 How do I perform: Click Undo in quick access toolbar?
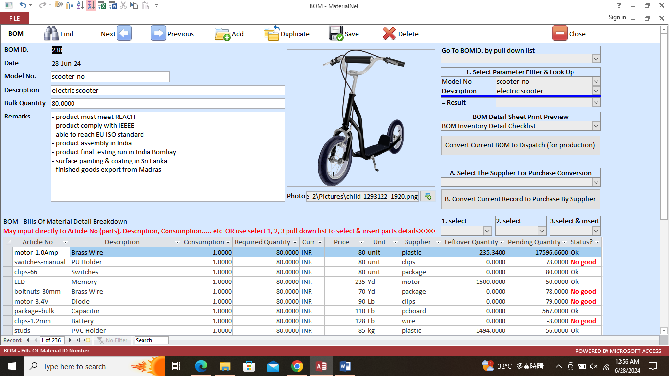coord(23,5)
